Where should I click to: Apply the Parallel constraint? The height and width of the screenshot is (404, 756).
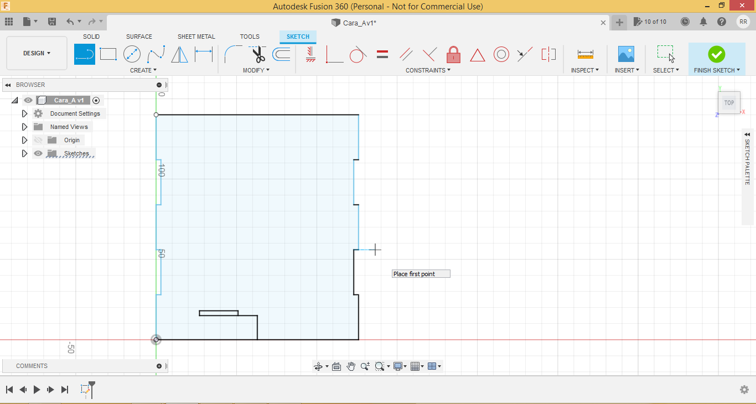406,54
